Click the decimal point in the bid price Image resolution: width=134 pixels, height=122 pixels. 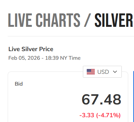pyautogui.click(x=101, y=103)
